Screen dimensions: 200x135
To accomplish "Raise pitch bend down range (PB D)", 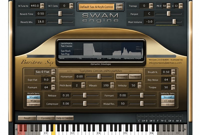I will [x=168, y=4].
